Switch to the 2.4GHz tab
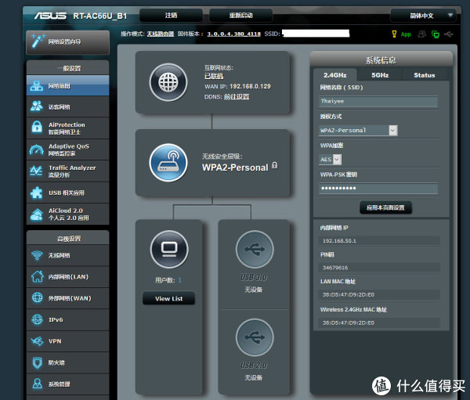Screen dimensions: 470x400 334,75
